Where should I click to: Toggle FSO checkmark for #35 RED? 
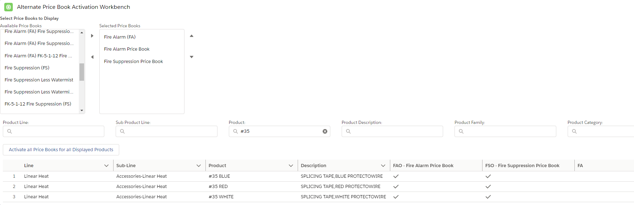488,187
